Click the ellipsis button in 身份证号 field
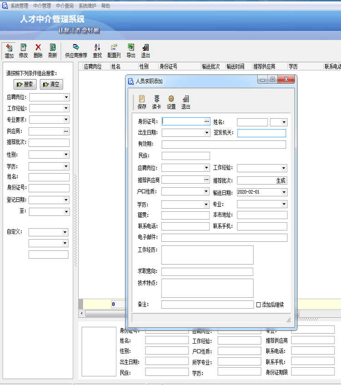 click(206, 121)
